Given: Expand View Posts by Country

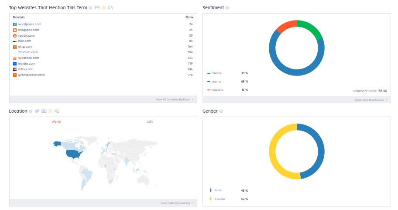Looking at the screenshot, I should click(x=177, y=203).
